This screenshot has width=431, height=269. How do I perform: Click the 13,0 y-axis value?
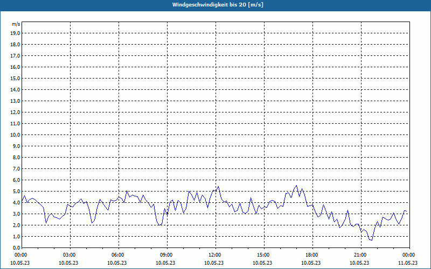[x=15, y=101]
